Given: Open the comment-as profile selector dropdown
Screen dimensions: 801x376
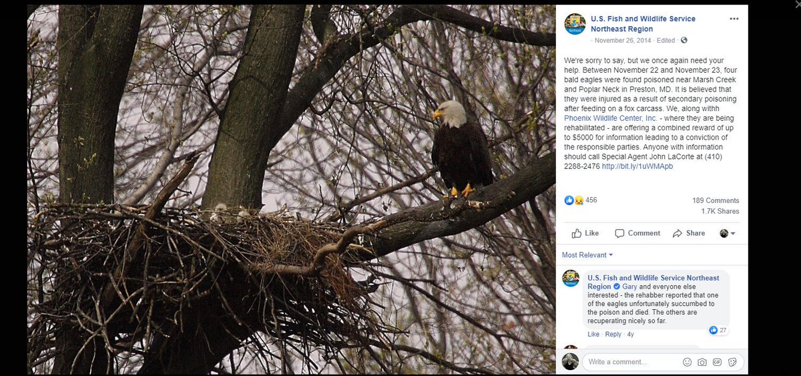Looking at the screenshot, I should point(728,233).
